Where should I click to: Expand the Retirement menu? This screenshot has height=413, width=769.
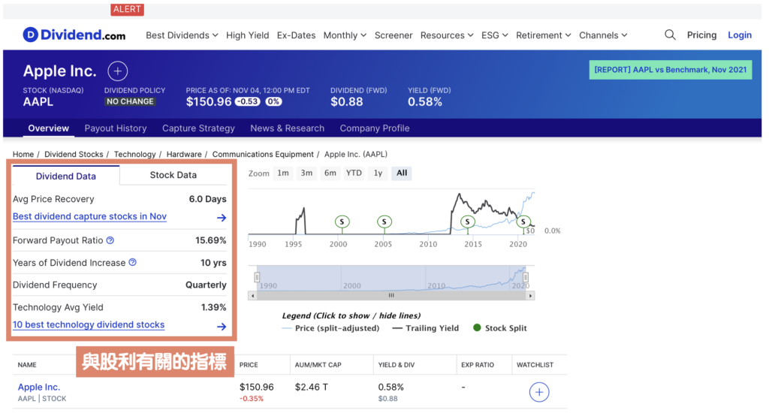(544, 35)
